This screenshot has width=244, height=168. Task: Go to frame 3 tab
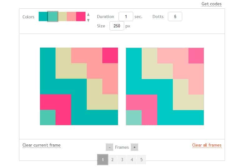pyautogui.click(x=122, y=160)
